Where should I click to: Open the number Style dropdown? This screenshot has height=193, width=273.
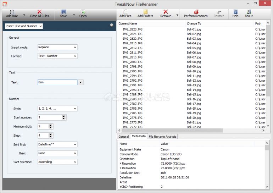click(57, 109)
